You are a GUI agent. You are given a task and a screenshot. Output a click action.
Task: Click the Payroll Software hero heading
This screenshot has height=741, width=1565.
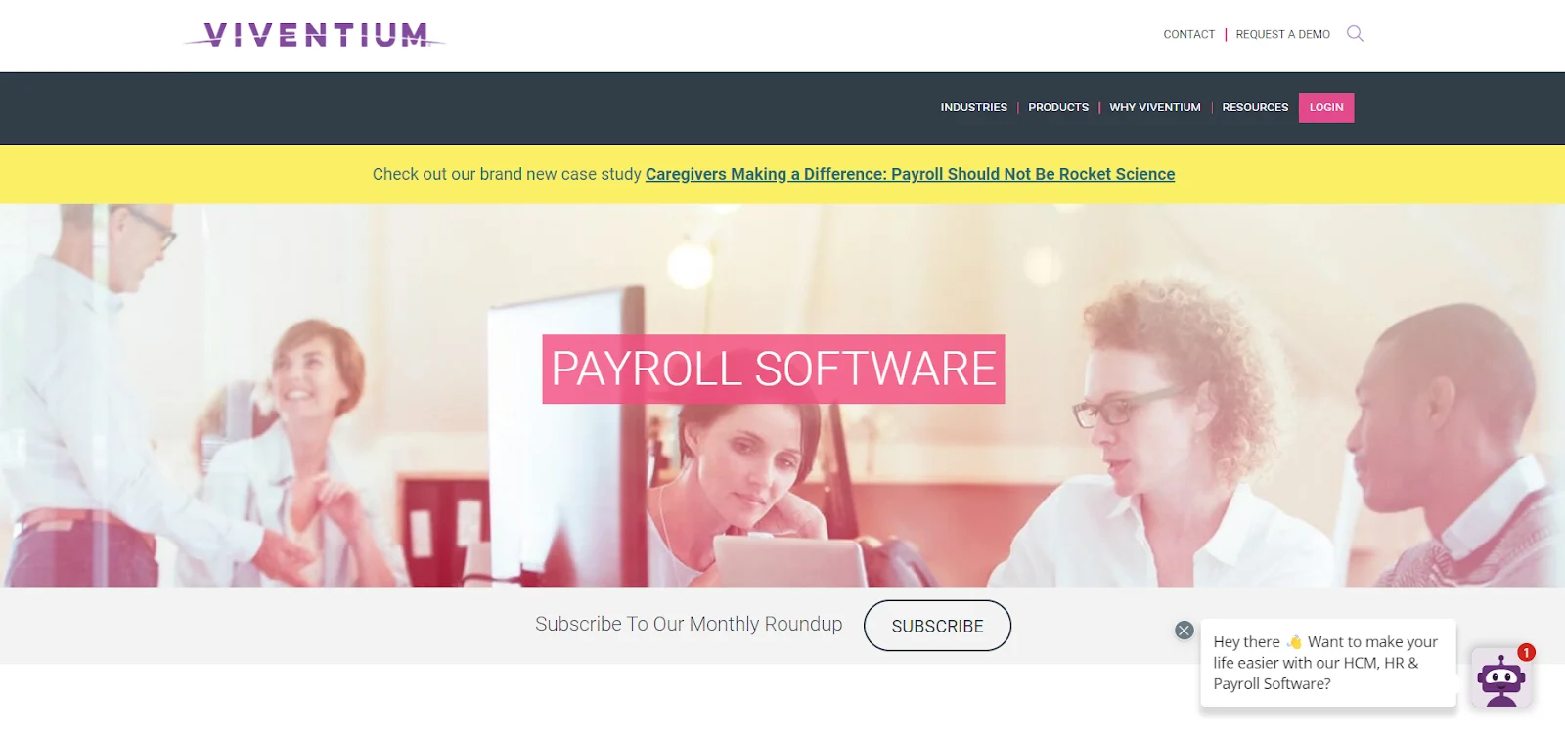click(x=774, y=370)
